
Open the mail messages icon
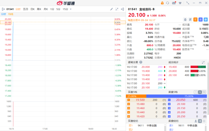(174, 3)
